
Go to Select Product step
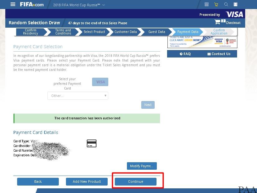point(94,32)
